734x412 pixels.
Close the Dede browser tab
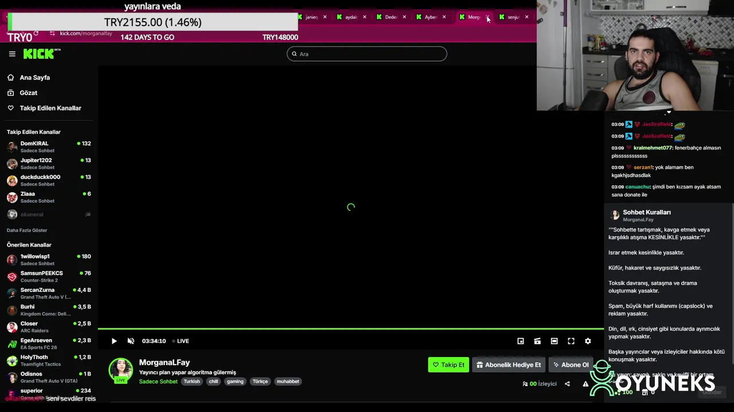[404, 17]
